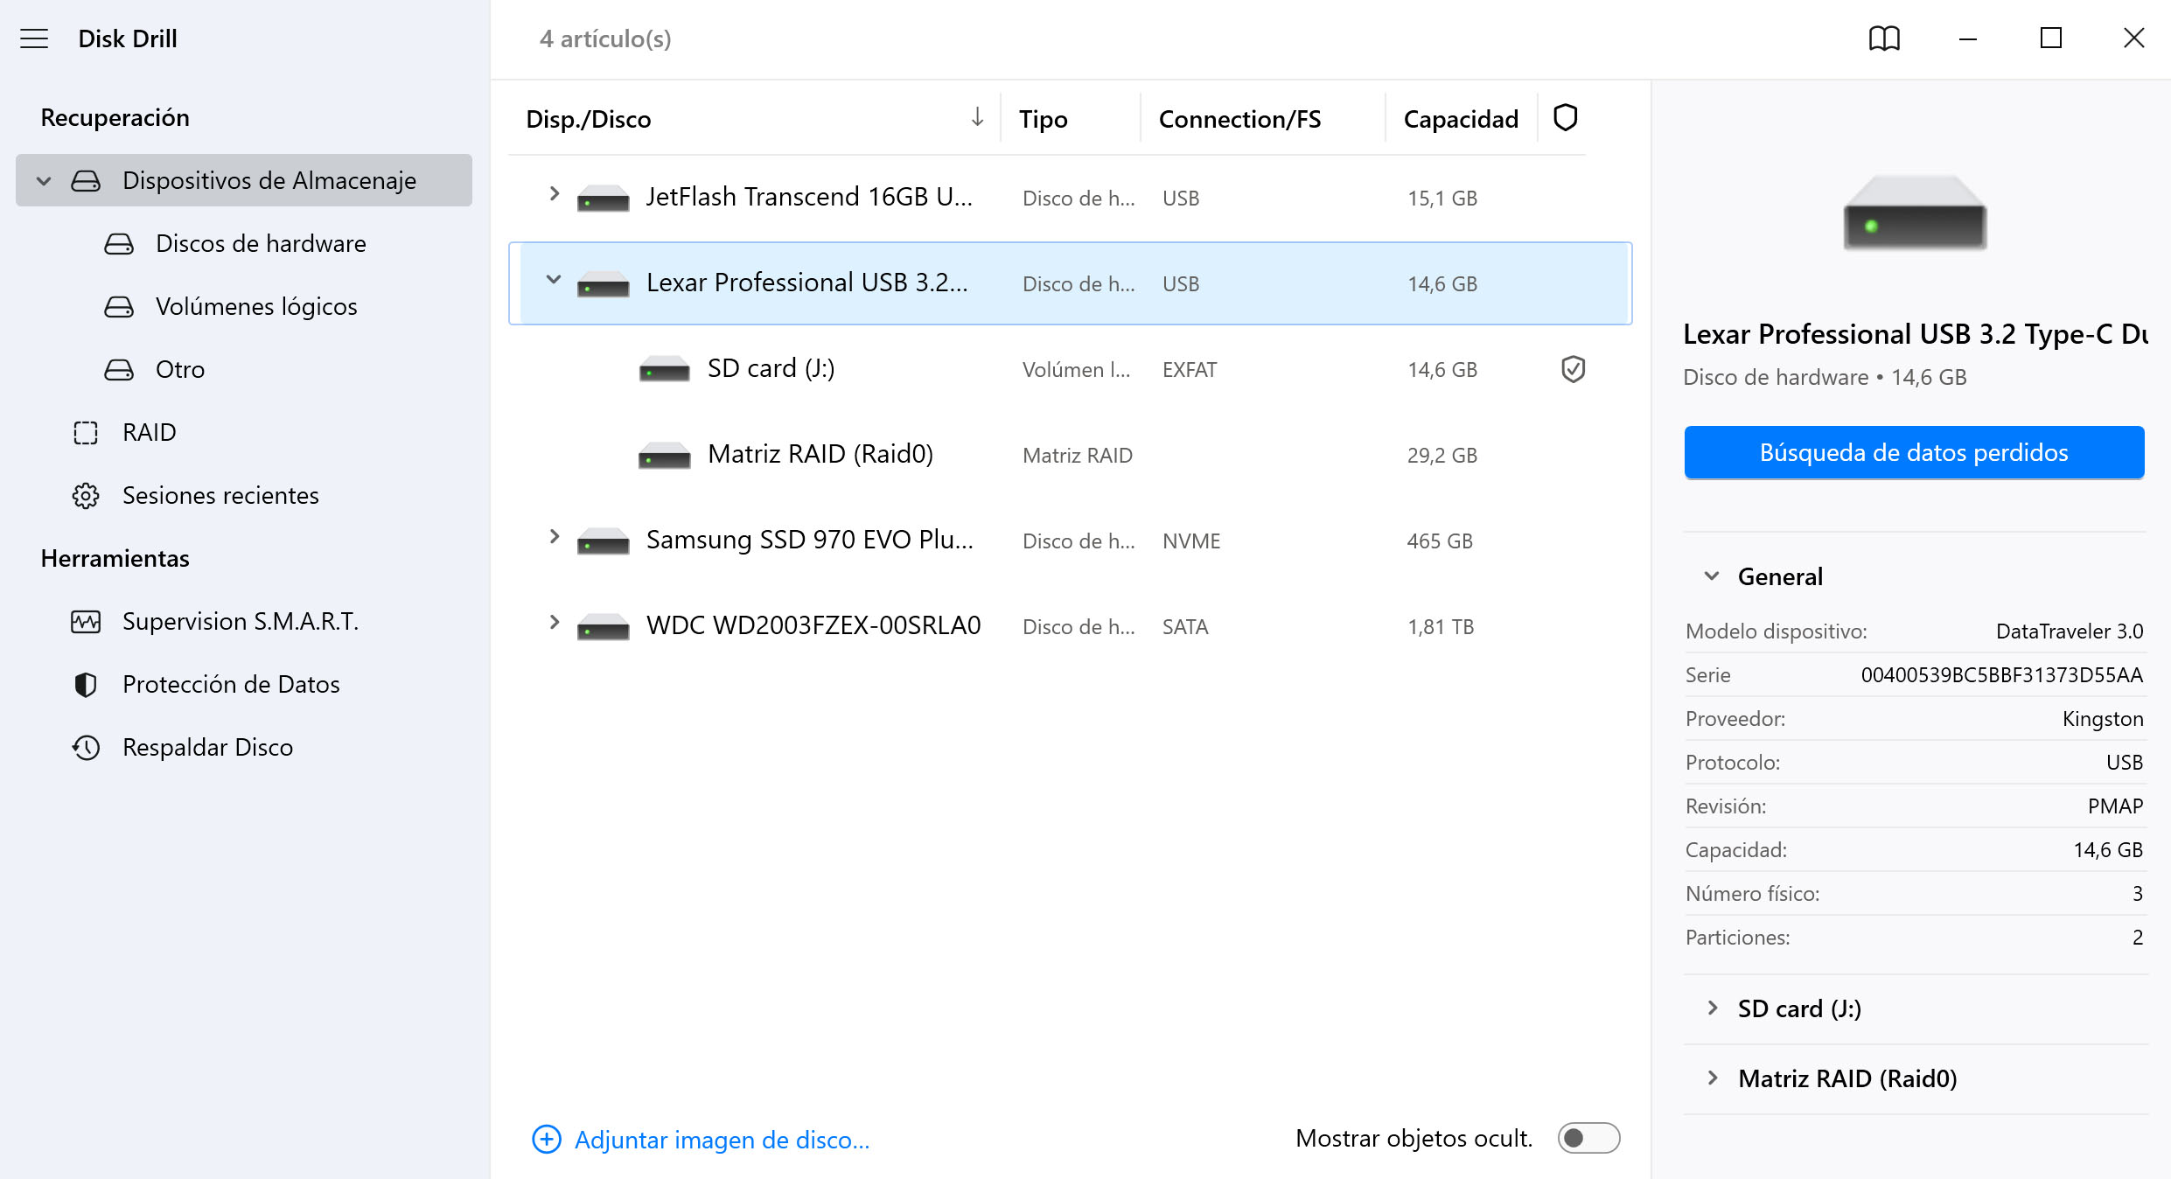2171x1179 pixels.
Task: Click the plus icon for attaching disk image
Action: point(547,1139)
